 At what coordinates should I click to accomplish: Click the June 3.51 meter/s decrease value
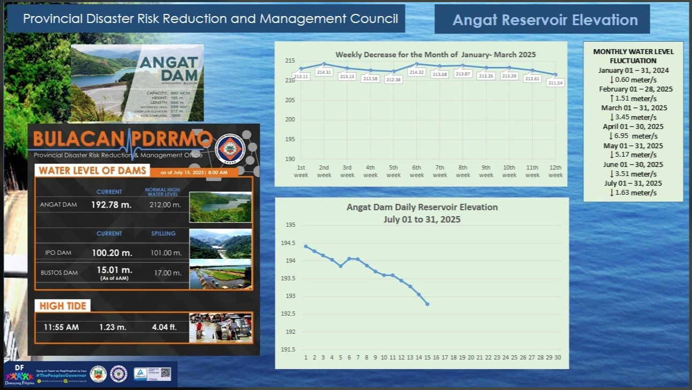coord(633,174)
